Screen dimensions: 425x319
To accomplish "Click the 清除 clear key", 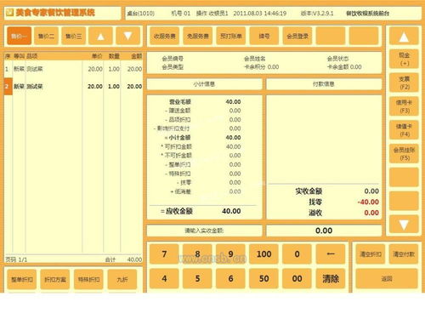I will click(x=331, y=279).
